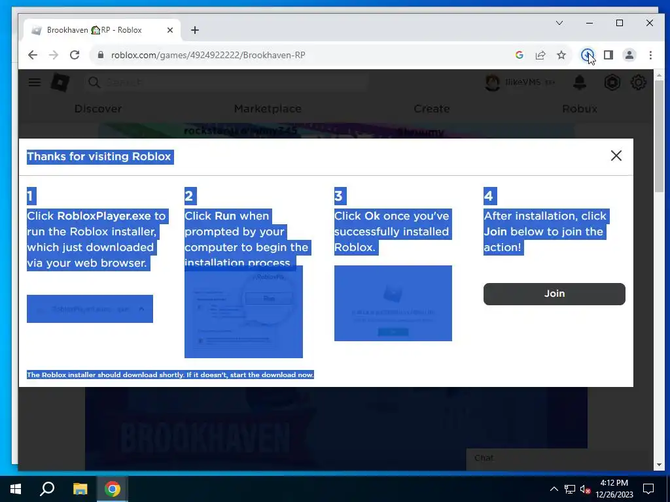
Task: Click the page vertical scrollbar thumb
Action: [659, 136]
